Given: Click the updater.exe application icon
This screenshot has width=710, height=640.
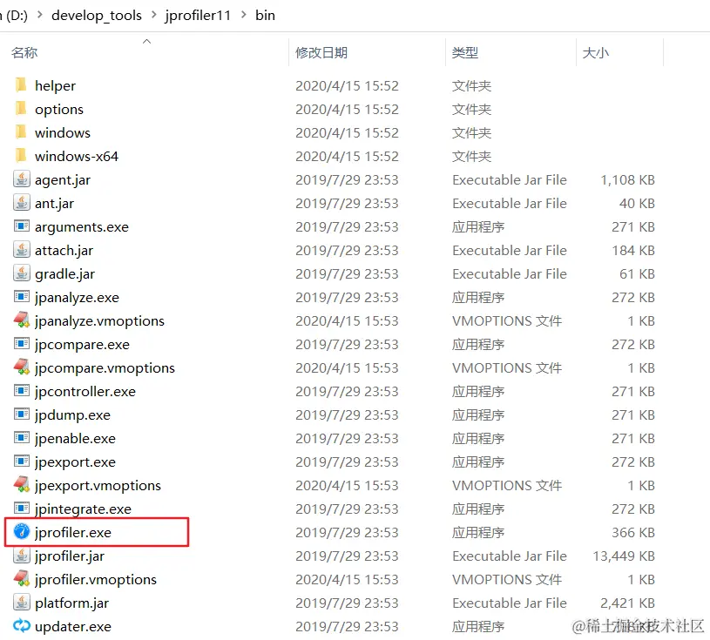Looking at the screenshot, I should 22,626.
